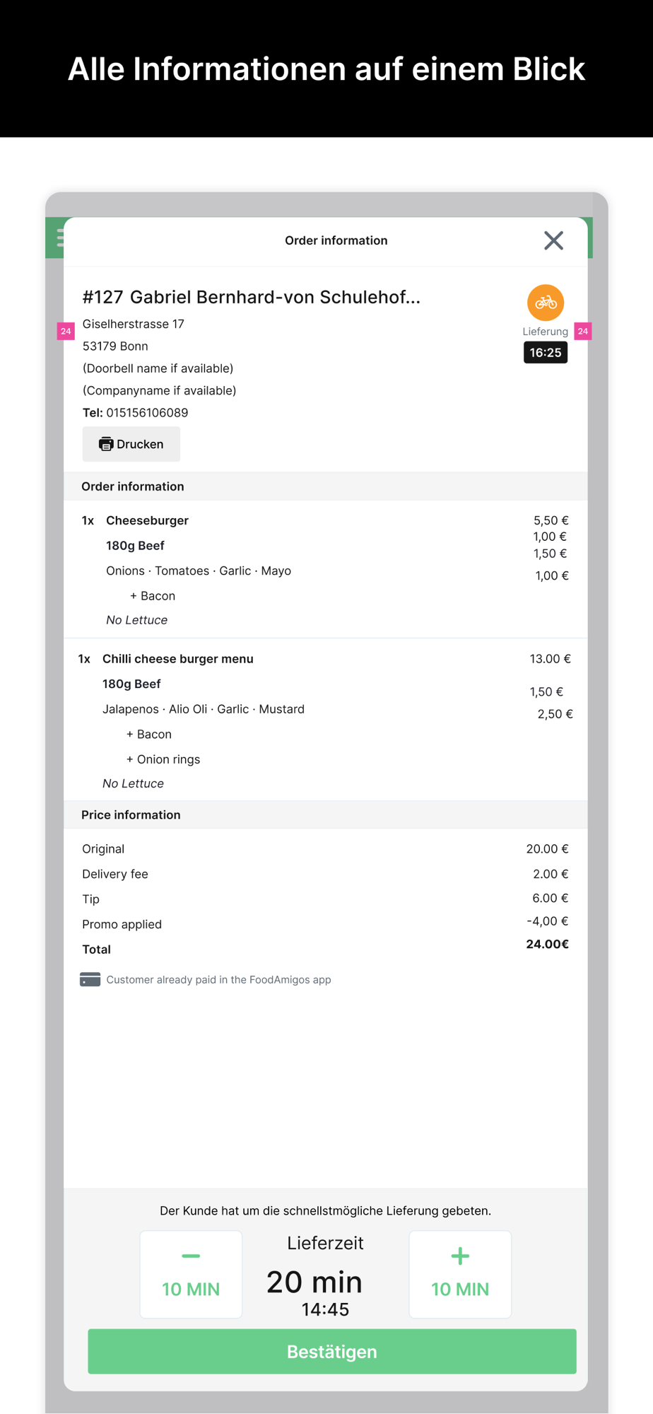Select the Chilli cheese burger menu item
This screenshot has height=1414, width=653.
177,659
